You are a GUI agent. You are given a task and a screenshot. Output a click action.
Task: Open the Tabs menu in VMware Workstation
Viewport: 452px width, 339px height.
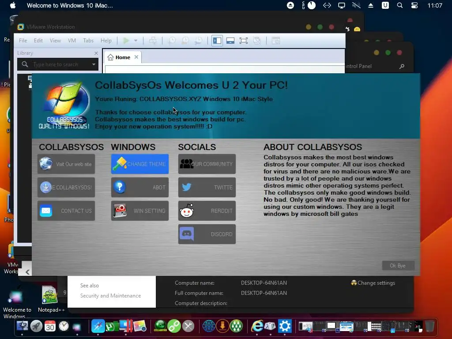[x=88, y=41]
